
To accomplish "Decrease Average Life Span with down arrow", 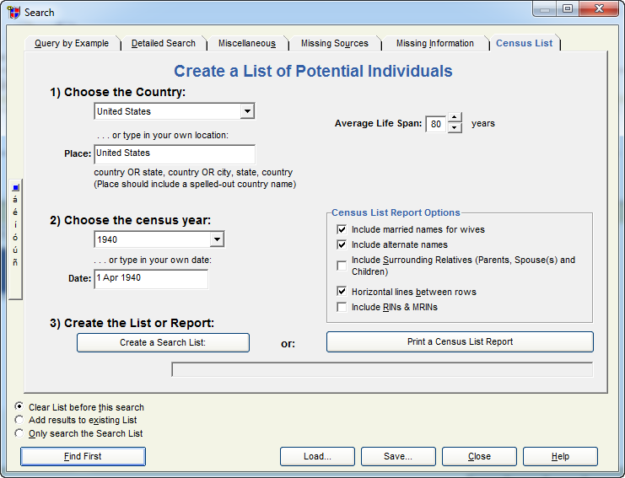I will 455,128.
